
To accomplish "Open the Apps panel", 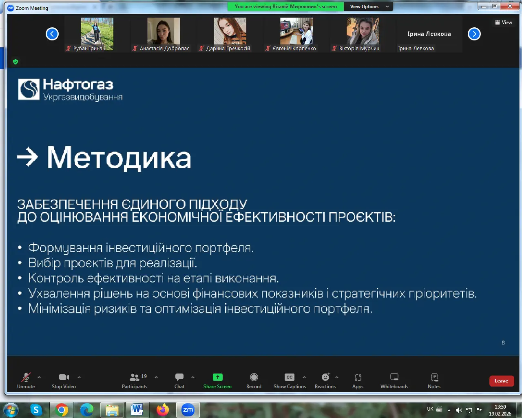I will click(358, 380).
